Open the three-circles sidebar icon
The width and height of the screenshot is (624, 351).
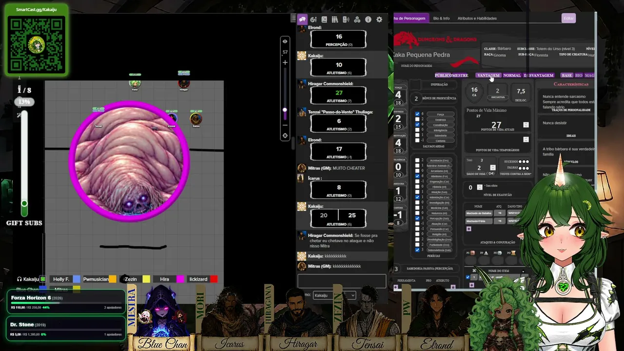[357, 19]
